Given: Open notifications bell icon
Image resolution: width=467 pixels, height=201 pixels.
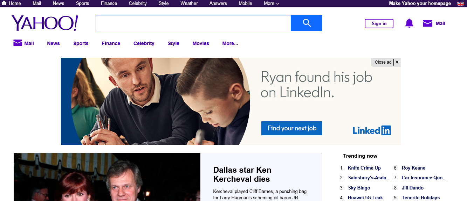Looking at the screenshot, I should click(409, 23).
